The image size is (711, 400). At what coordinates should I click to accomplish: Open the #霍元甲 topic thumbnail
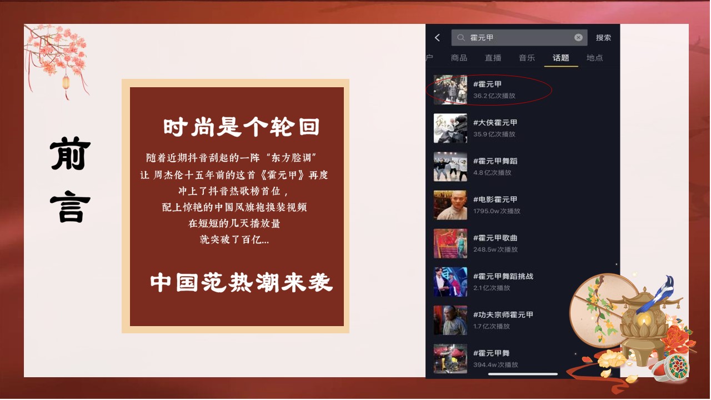pyautogui.click(x=450, y=89)
